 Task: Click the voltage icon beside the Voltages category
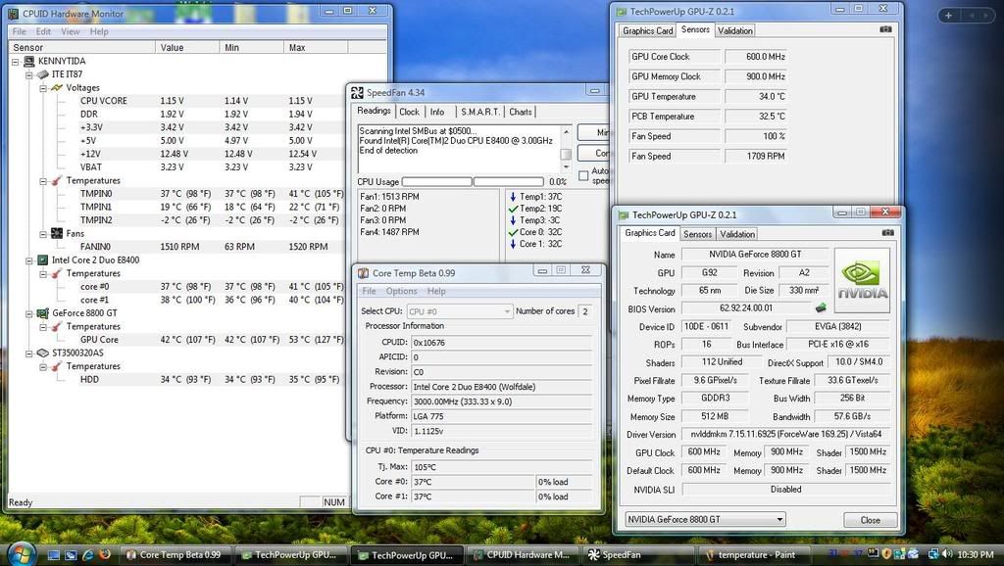tap(56, 87)
